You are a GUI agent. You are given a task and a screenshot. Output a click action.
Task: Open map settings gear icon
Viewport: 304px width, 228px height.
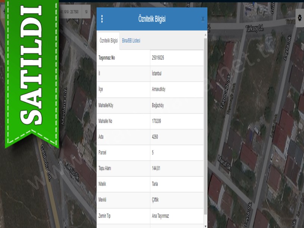[300, 18]
